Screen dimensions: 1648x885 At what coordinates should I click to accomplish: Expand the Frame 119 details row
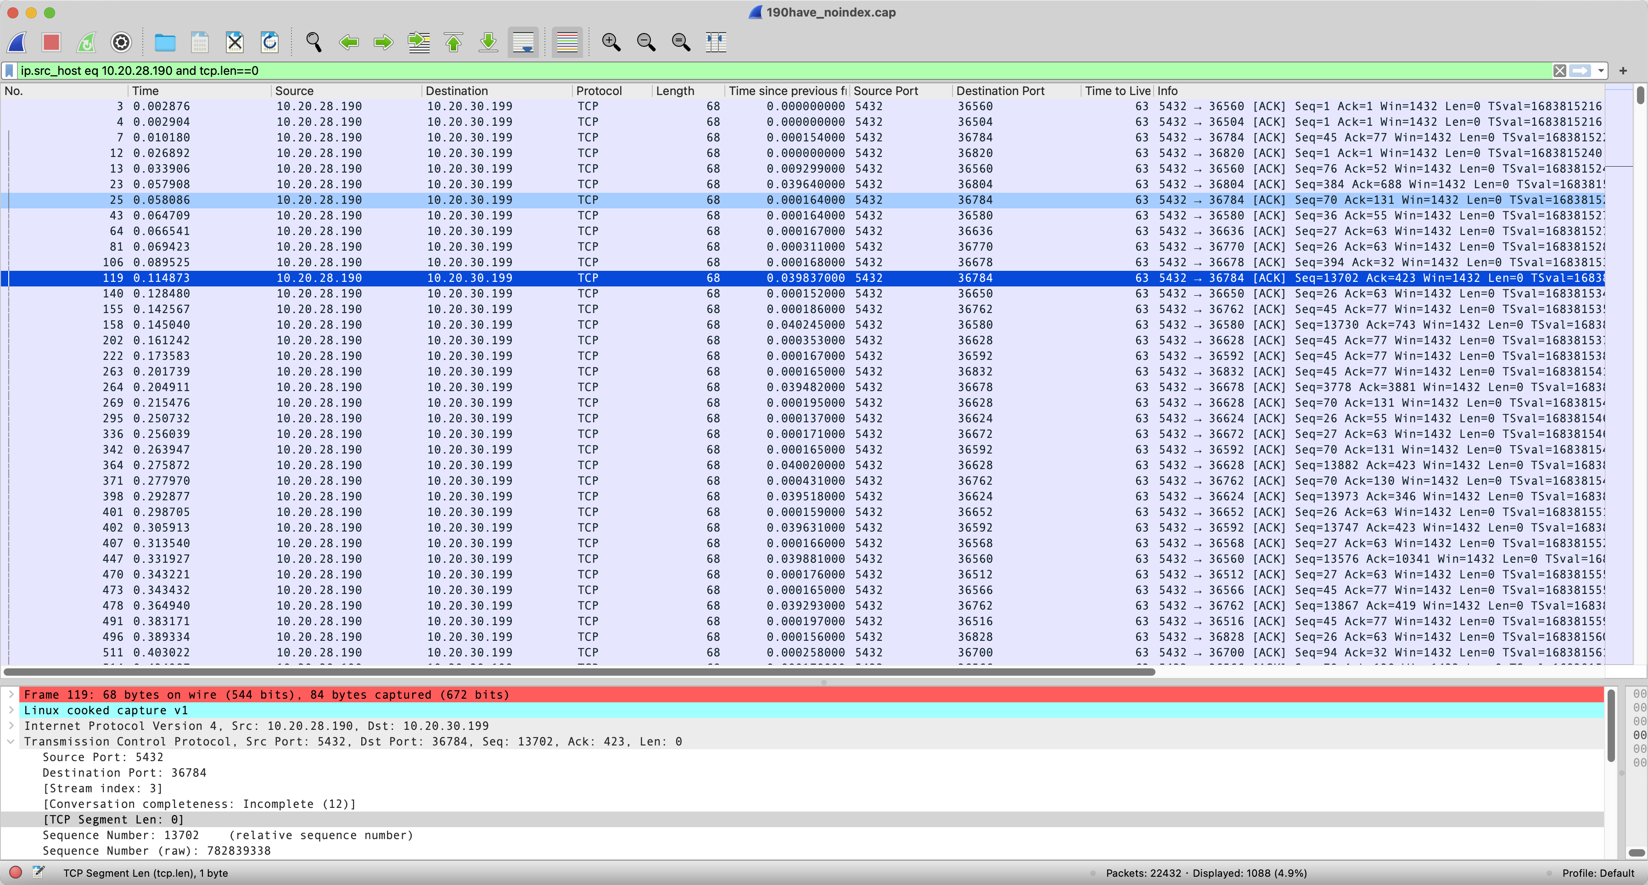tap(11, 695)
